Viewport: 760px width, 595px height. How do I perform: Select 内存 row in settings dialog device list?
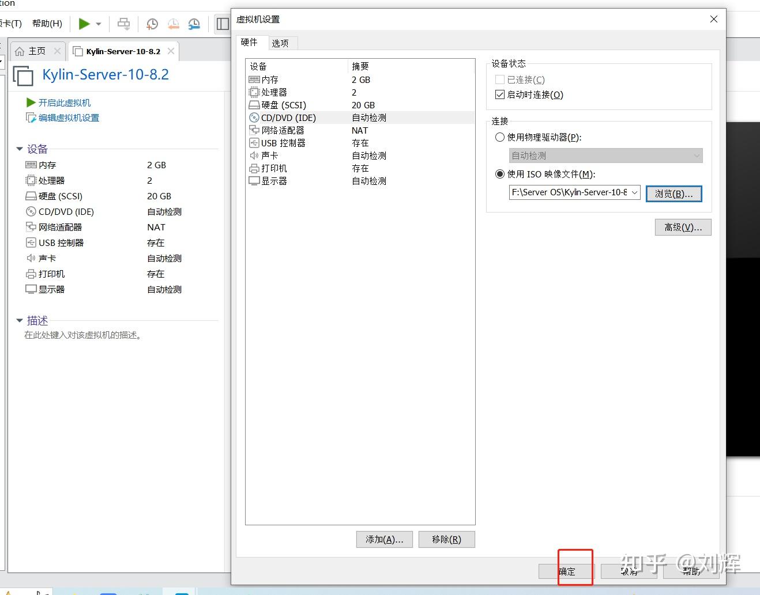click(x=360, y=79)
